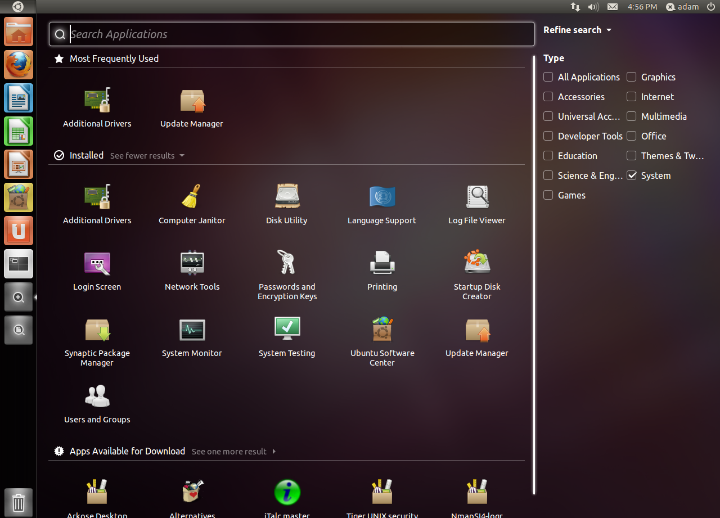Screen dimensions: 720x518
Task: Open Update Manager in the Installed section
Action: tap(477, 337)
